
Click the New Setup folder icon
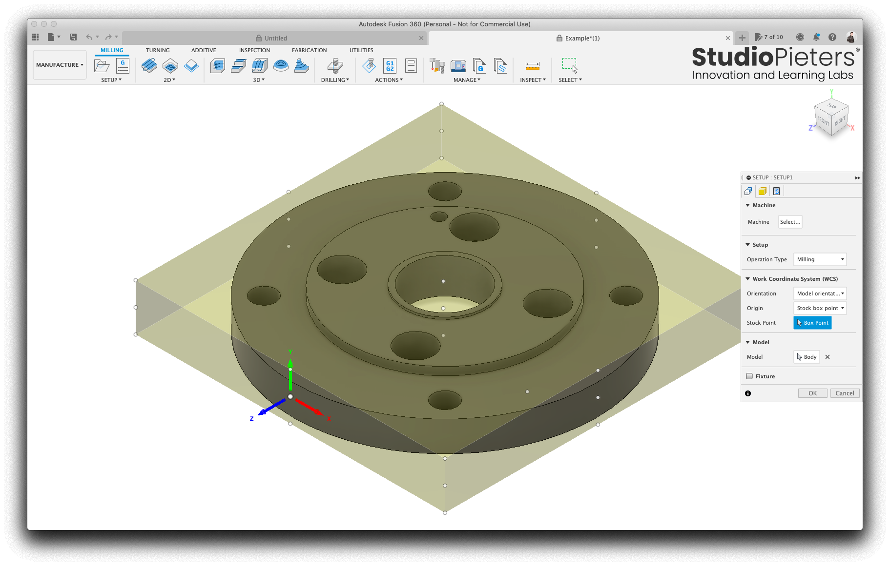click(102, 66)
